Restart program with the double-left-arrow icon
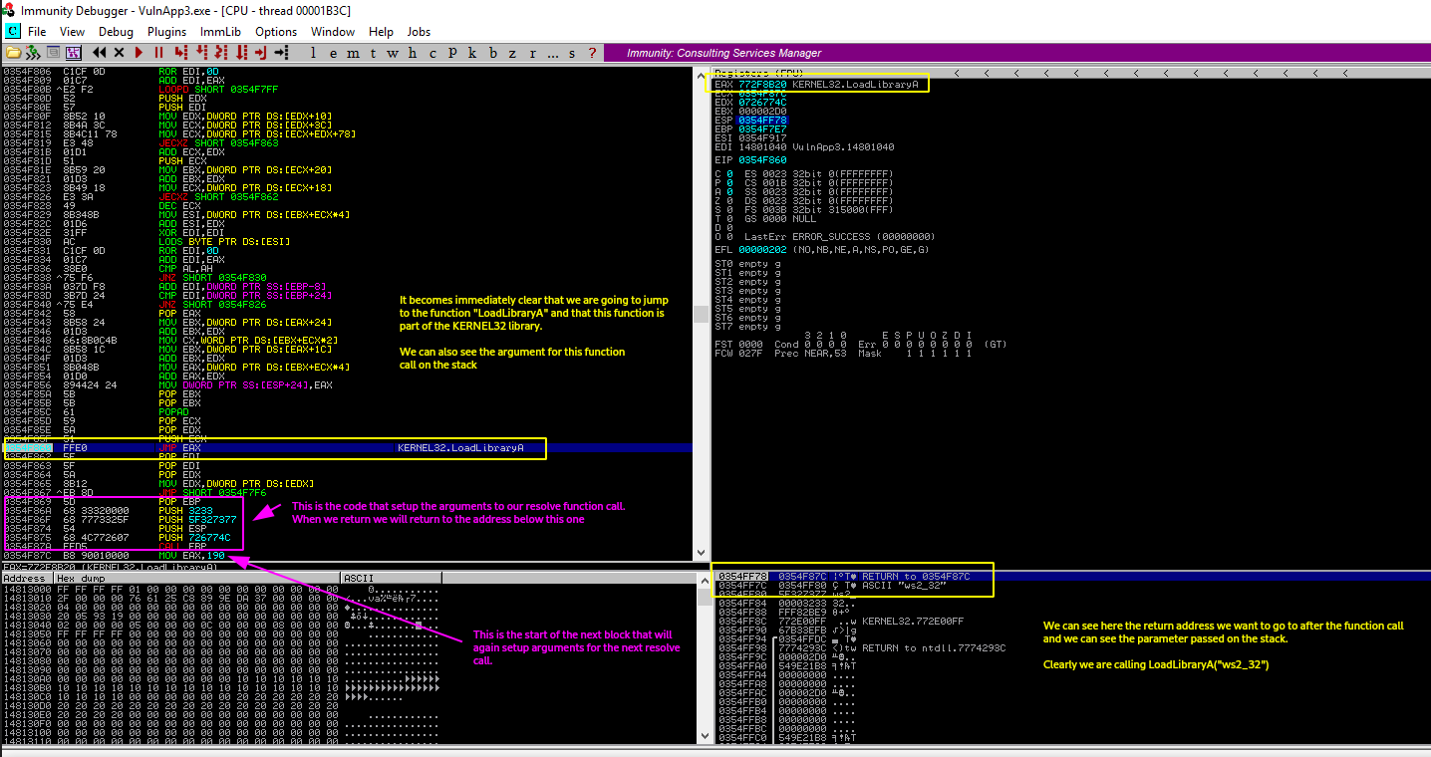This screenshot has height=757, width=1431. pos(100,52)
